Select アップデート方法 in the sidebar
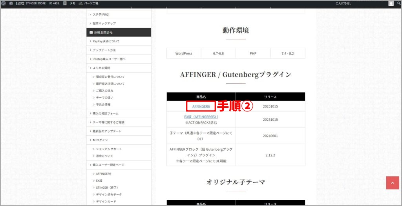This screenshot has height=206, width=402. point(104,50)
